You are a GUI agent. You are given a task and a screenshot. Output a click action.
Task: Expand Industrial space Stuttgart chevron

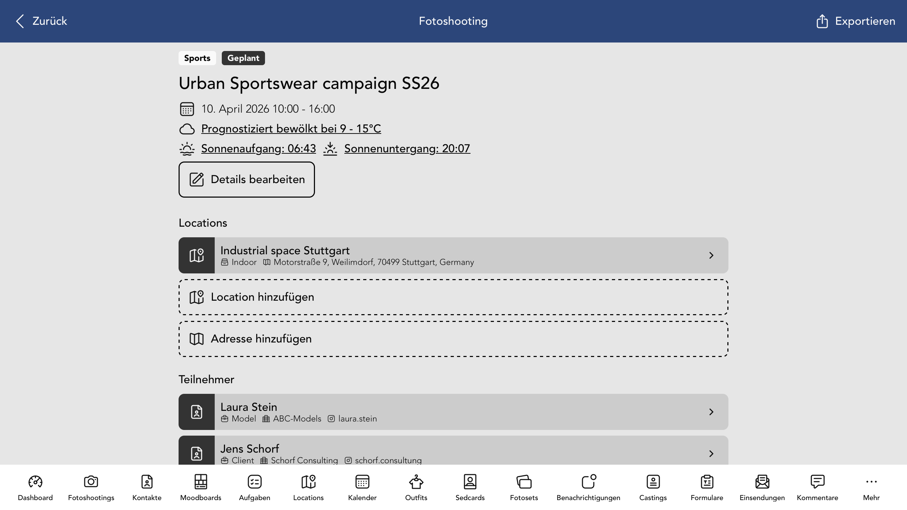point(711,255)
